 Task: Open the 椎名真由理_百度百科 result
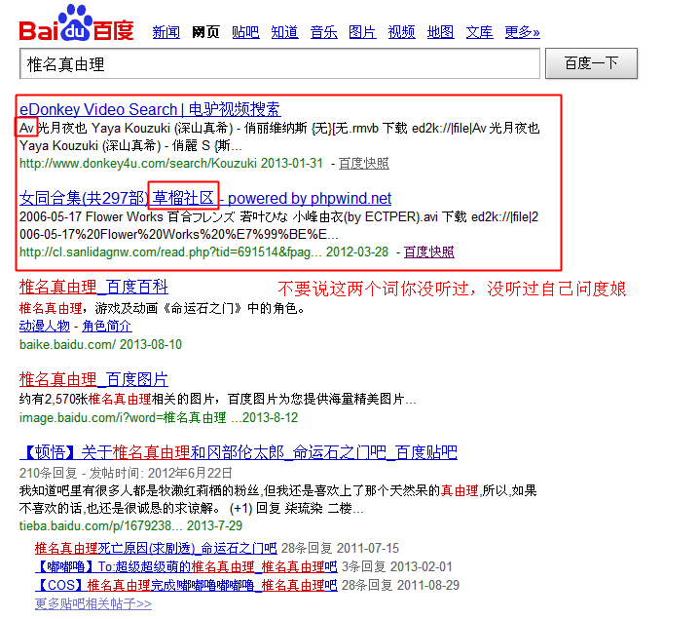[x=93, y=287]
